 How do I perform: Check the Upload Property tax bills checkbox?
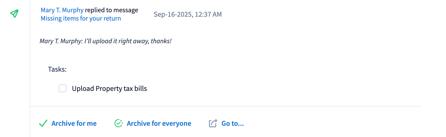click(x=63, y=89)
